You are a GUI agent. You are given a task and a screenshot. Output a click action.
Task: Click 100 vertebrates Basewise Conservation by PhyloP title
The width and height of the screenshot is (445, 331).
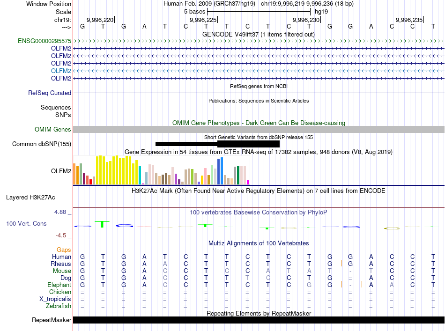[x=259, y=212]
